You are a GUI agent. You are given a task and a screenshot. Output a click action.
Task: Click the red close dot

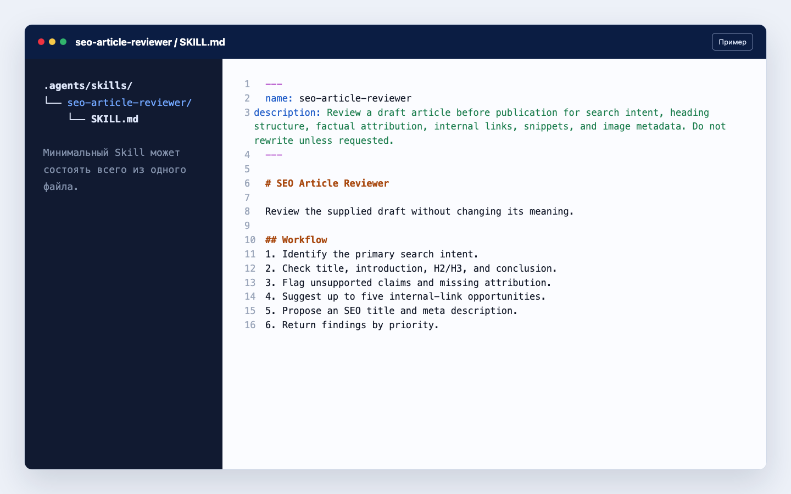[x=41, y=42]
